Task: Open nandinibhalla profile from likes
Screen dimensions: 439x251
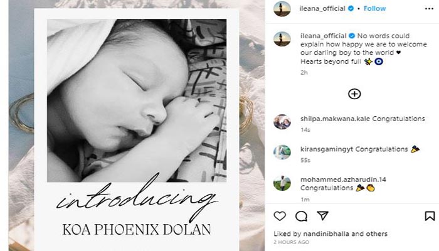Action: [x=326, y=233]
